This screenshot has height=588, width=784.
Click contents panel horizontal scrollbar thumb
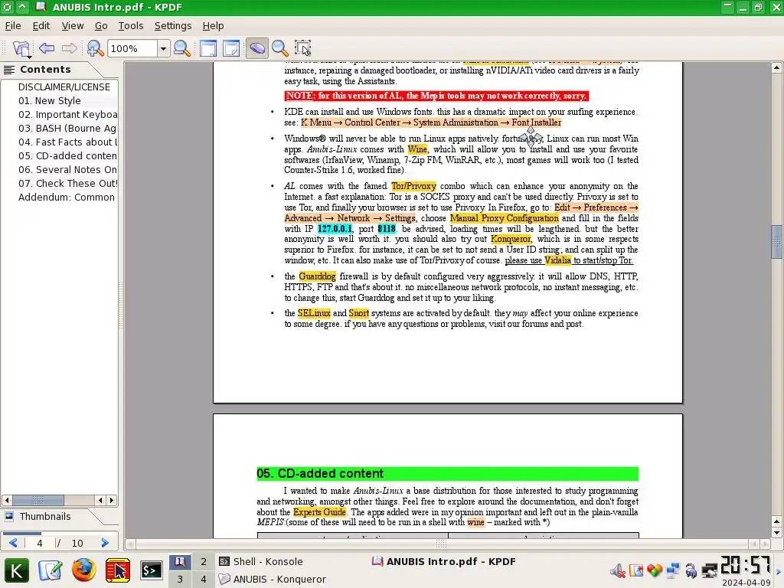tap(38, 500)
